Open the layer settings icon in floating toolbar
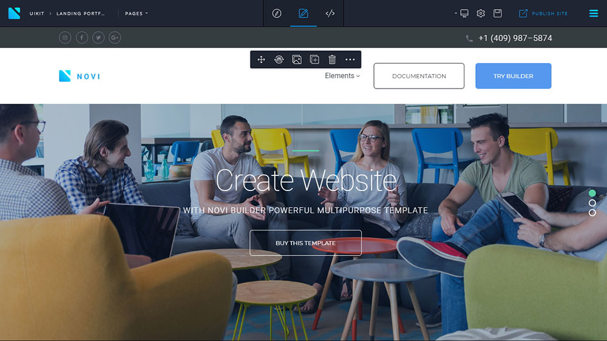607x341 pixels. pos(279,59)
